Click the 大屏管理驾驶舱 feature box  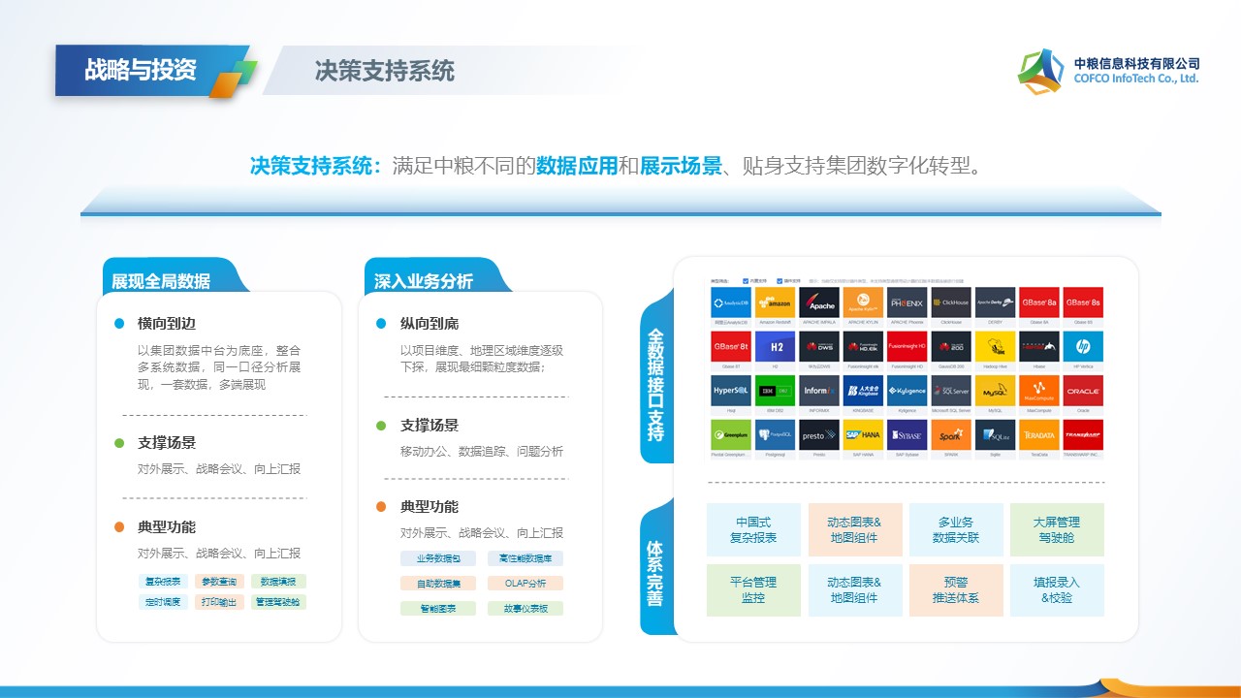coord(1056,529)
